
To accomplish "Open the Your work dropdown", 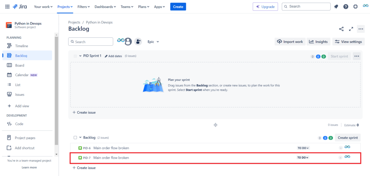I will 43,7.
